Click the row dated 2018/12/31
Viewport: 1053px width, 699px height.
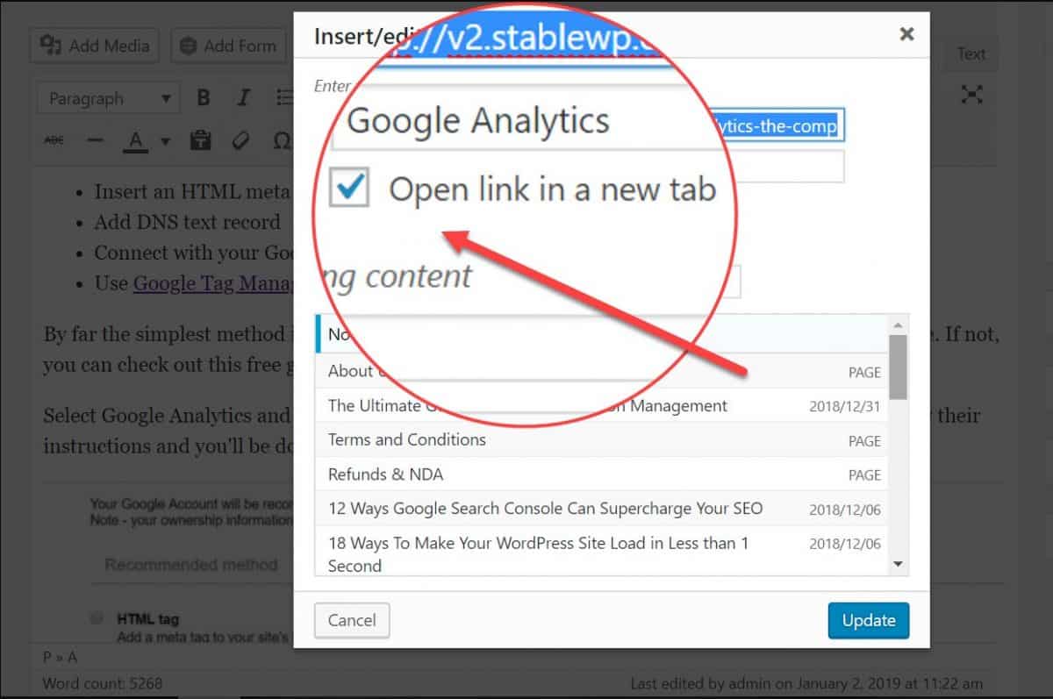tap(602, 405)
